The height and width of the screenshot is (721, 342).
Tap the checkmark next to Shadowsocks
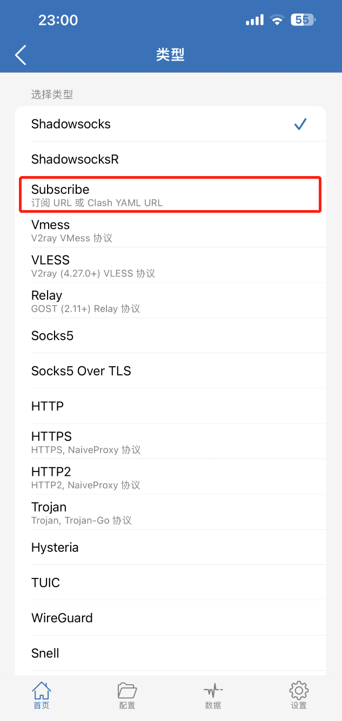tap(300, 124)
